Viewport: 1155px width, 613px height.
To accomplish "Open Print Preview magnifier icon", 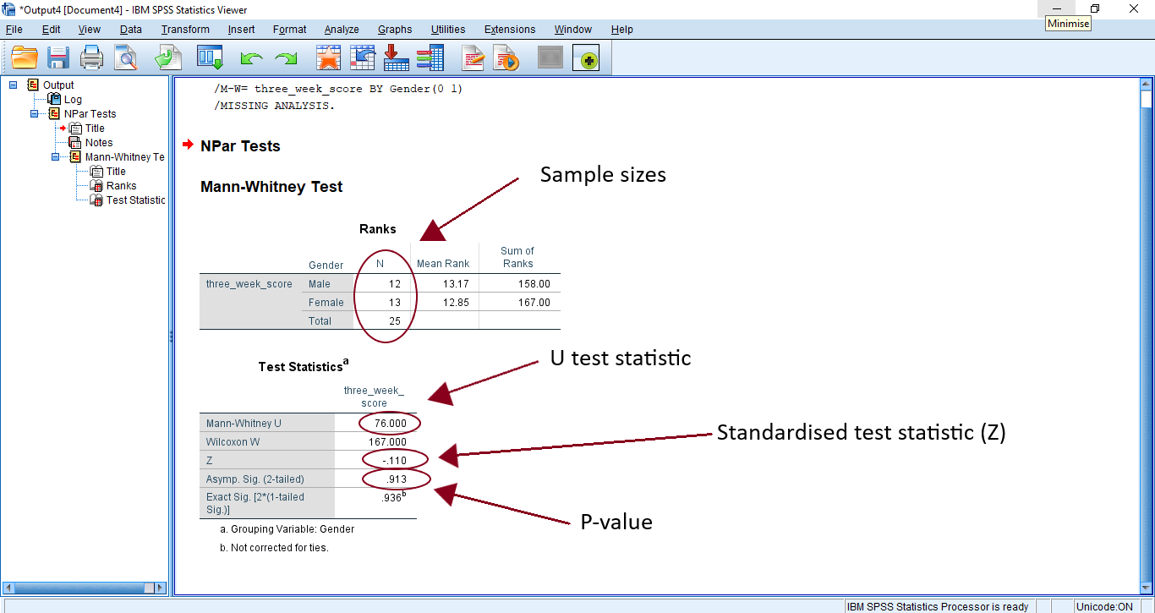I will point(126,57).
